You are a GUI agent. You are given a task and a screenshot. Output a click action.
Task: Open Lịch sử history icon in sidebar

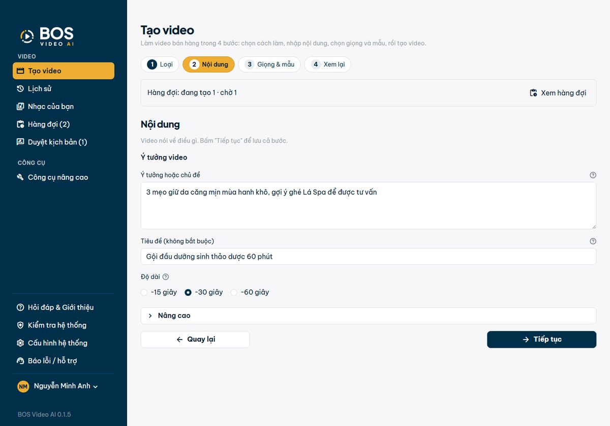(20, 88)
